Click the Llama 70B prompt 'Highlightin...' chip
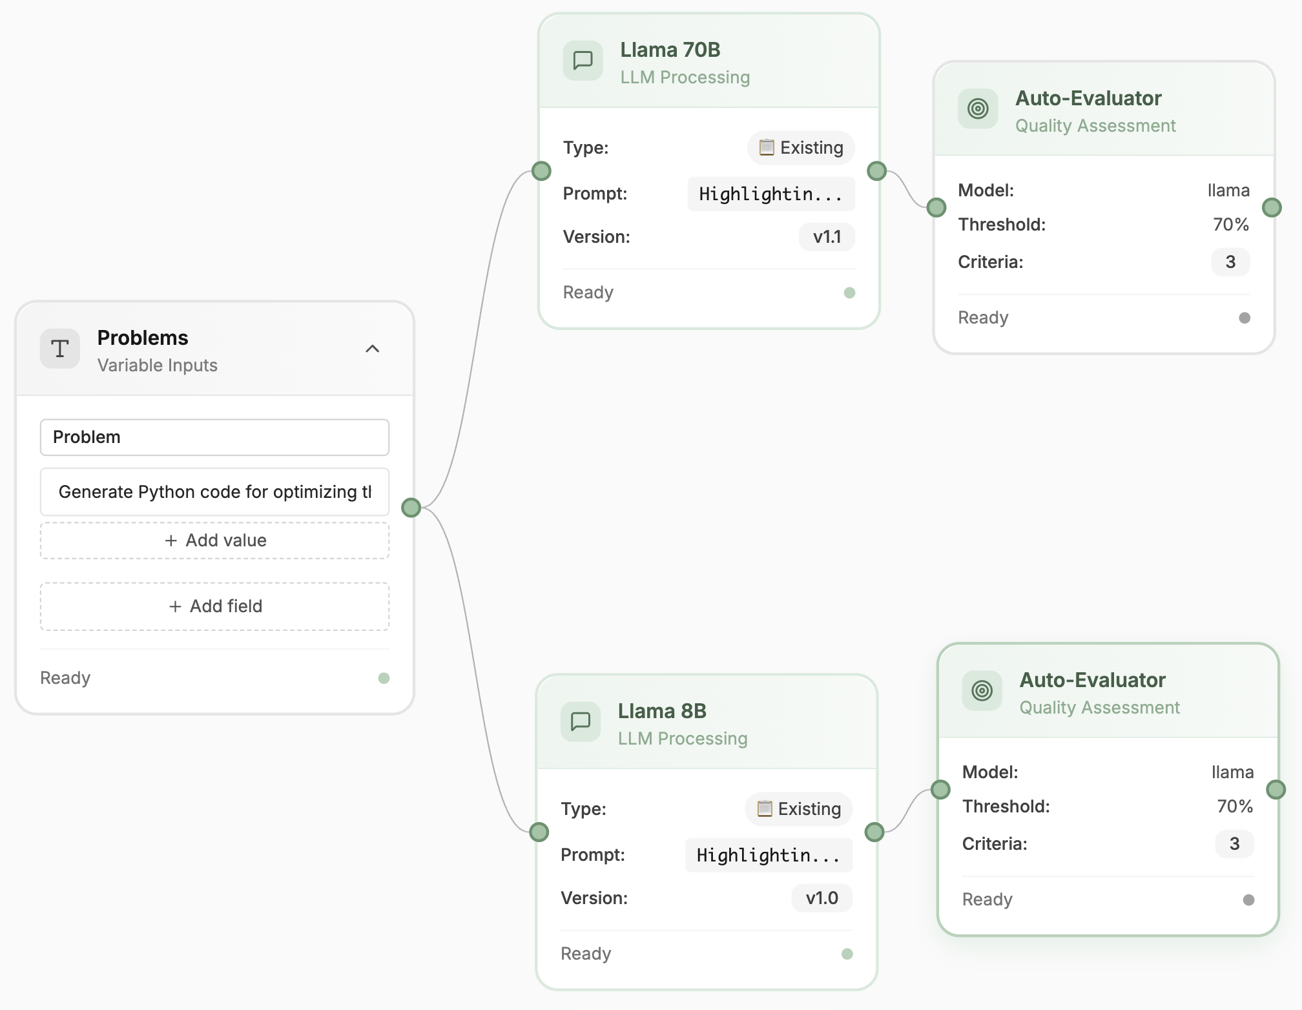 click(x=771, y=194)
